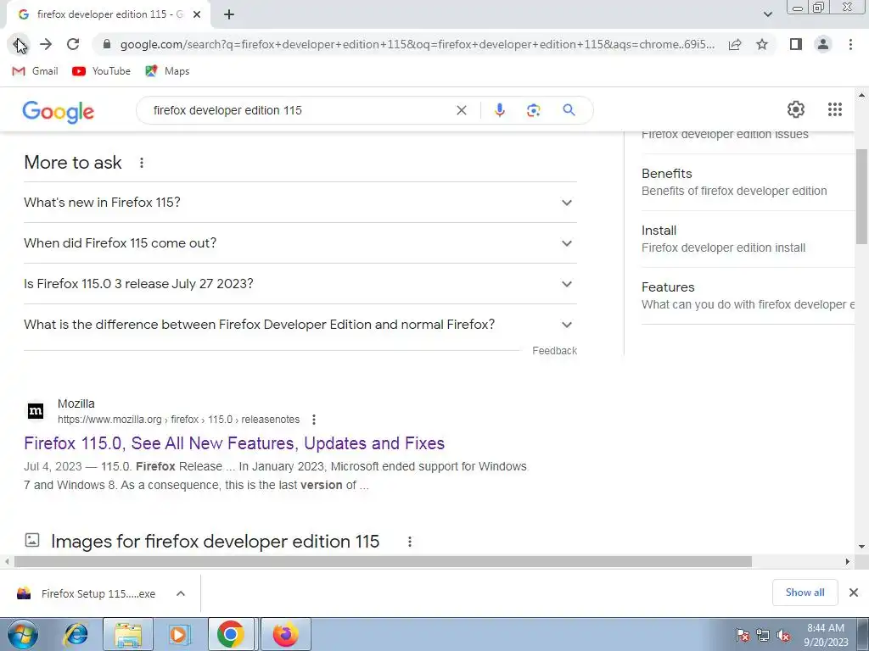Open Mozilla result three-dot options

314,420
